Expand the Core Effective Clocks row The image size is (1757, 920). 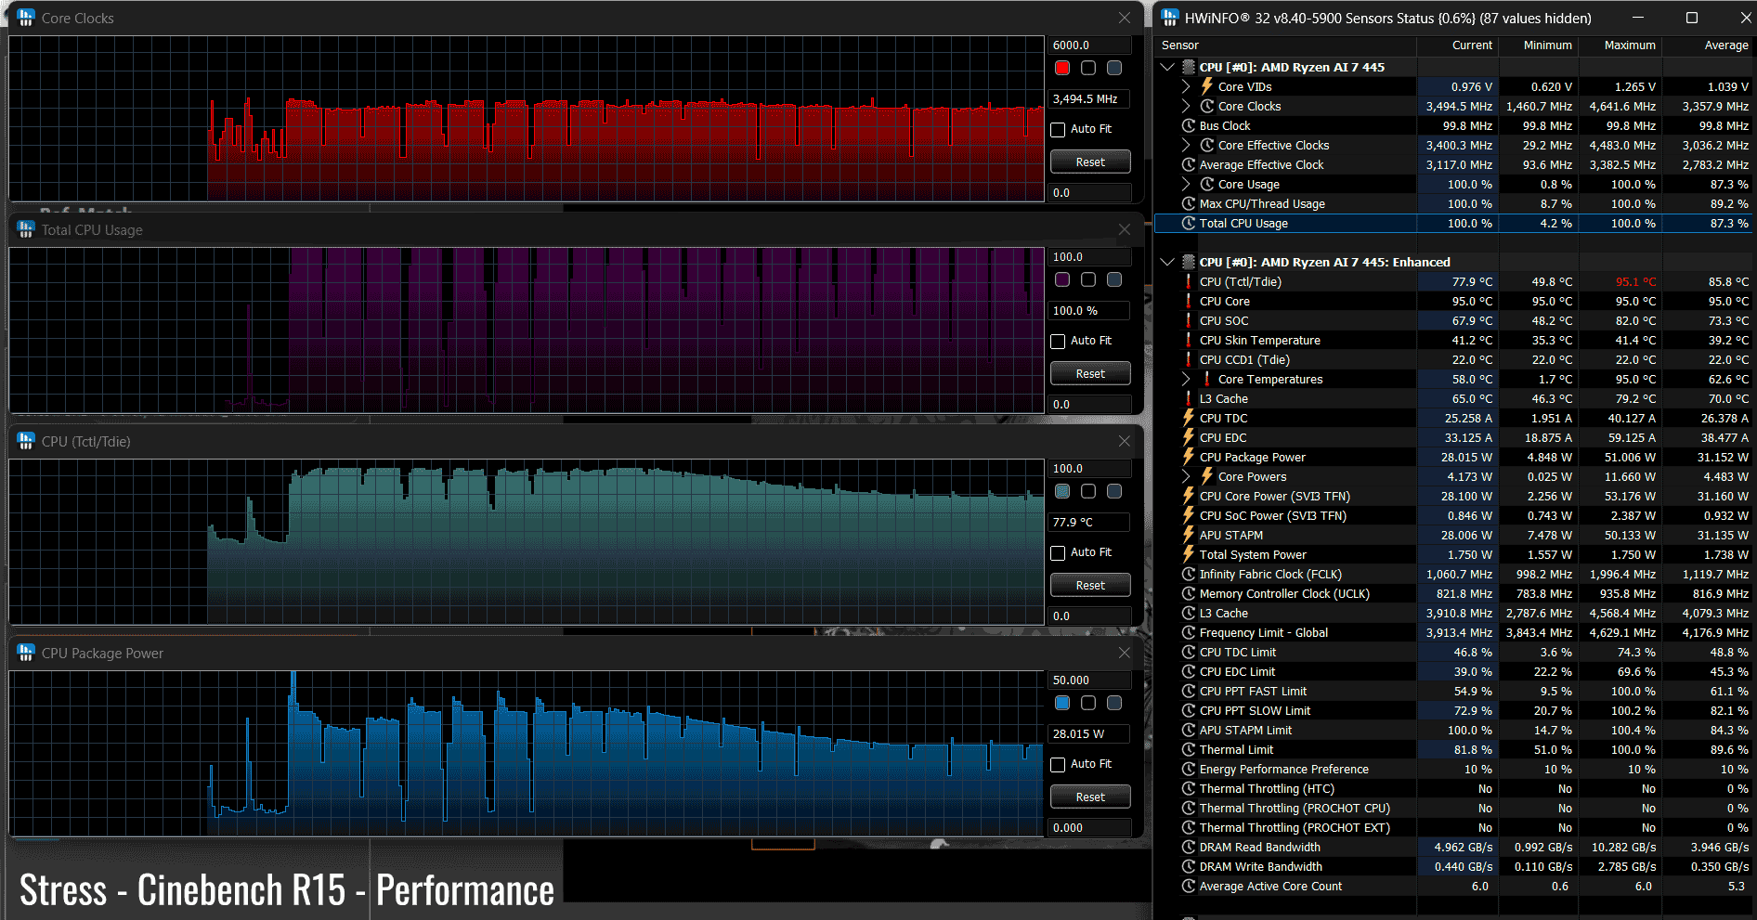(x=1186, y=145)
